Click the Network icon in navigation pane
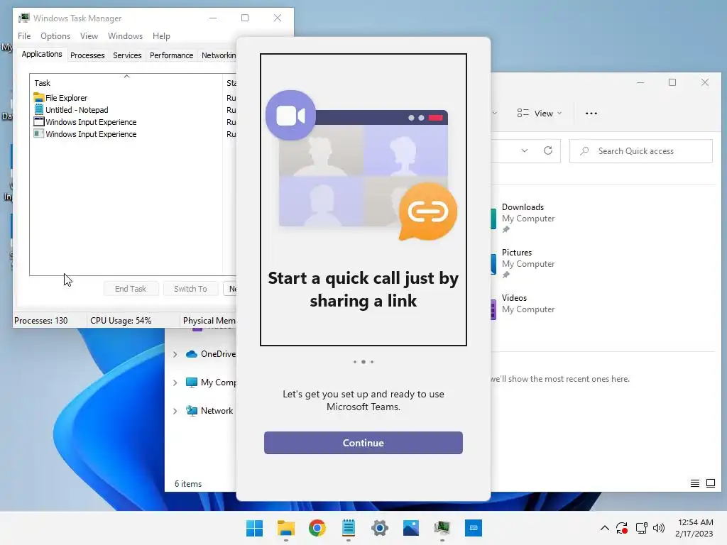Image resolution: width=727 pixels, height=545 pixels. click(x=192, y=411)
